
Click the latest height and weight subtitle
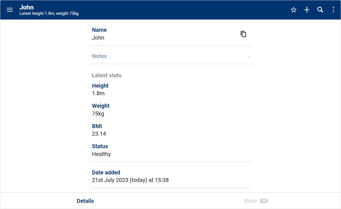tap(49, 13)
